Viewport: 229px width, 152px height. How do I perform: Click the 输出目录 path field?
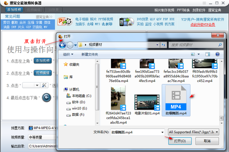(x=42, y=146)
